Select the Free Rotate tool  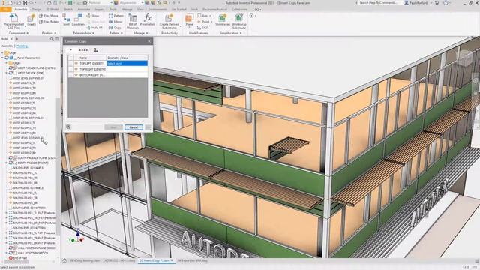pos(49,22)
